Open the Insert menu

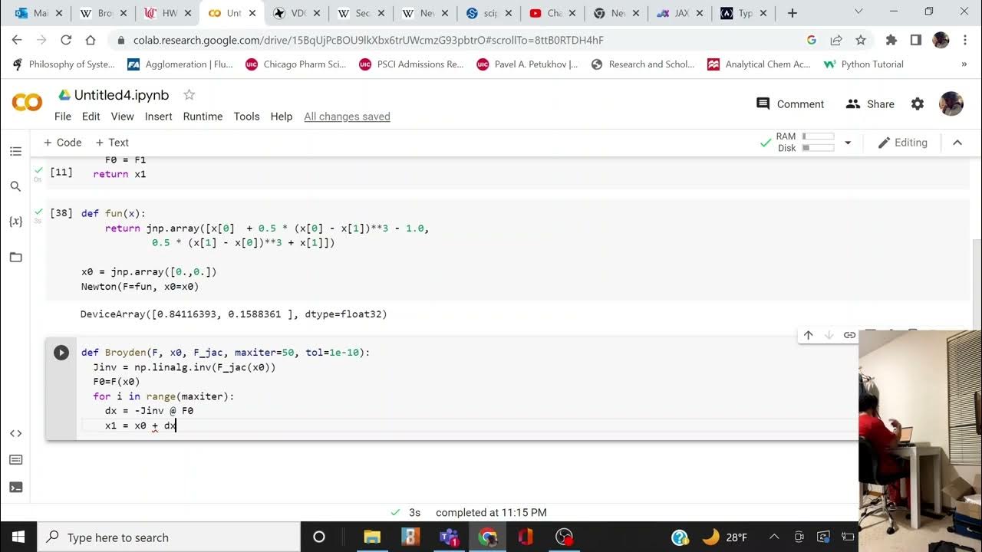(x=159, y=117)
